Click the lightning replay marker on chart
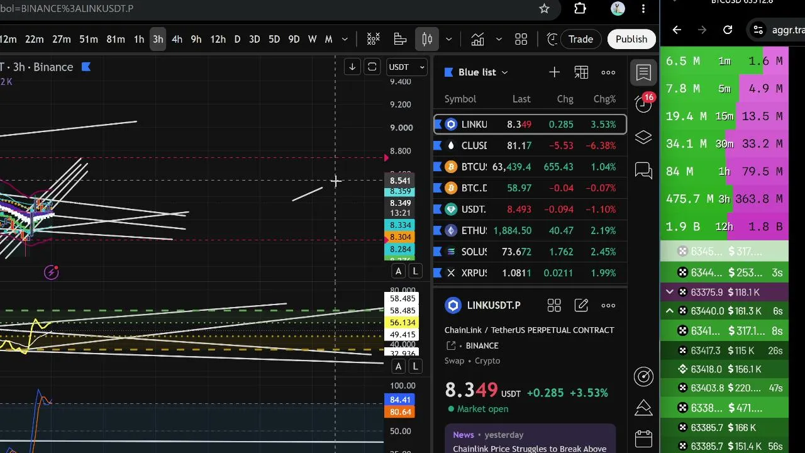 (52, 272)
